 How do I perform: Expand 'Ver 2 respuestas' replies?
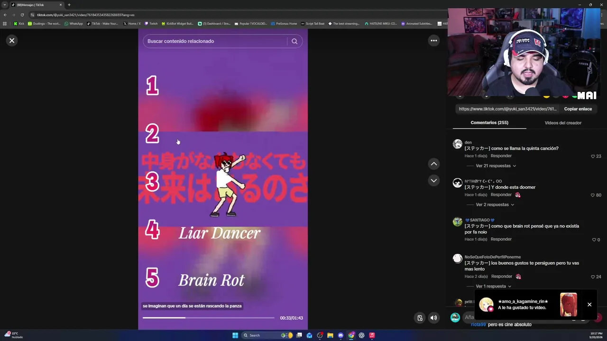click(x=495, y=205)
